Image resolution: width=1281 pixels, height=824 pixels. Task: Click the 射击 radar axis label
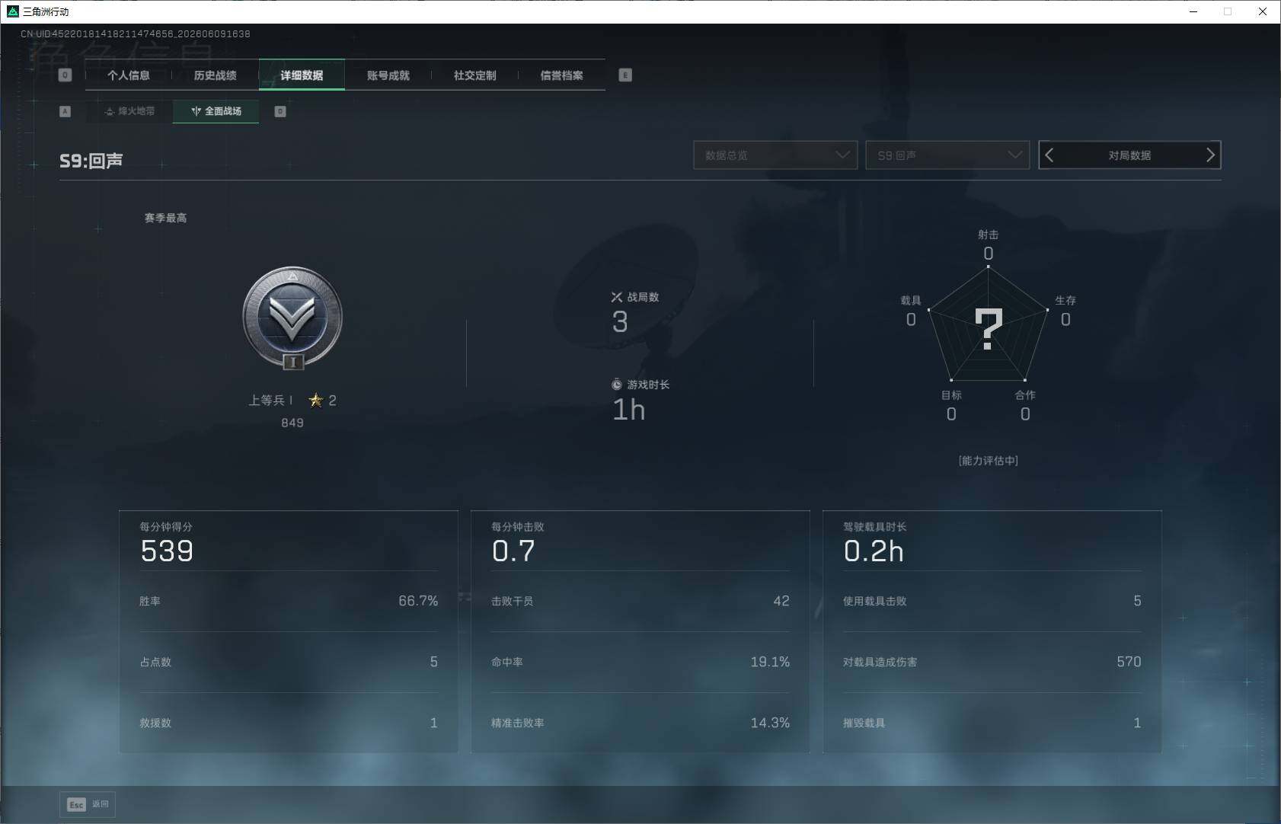click(989, 235)
